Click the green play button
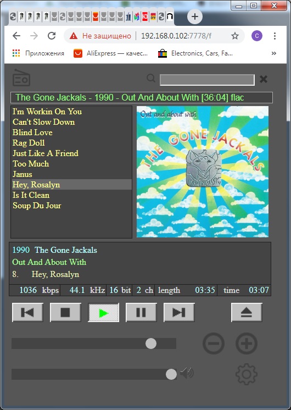Viewport: 291px width, 410px height. (x=103, y=313)
